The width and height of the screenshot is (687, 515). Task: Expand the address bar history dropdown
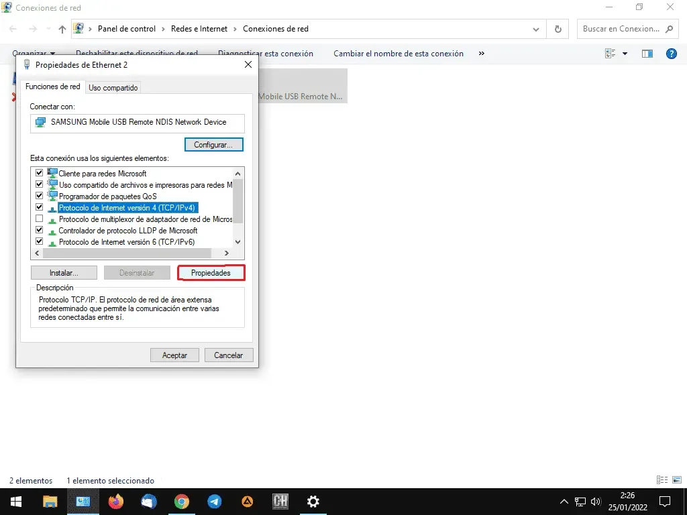536,30
